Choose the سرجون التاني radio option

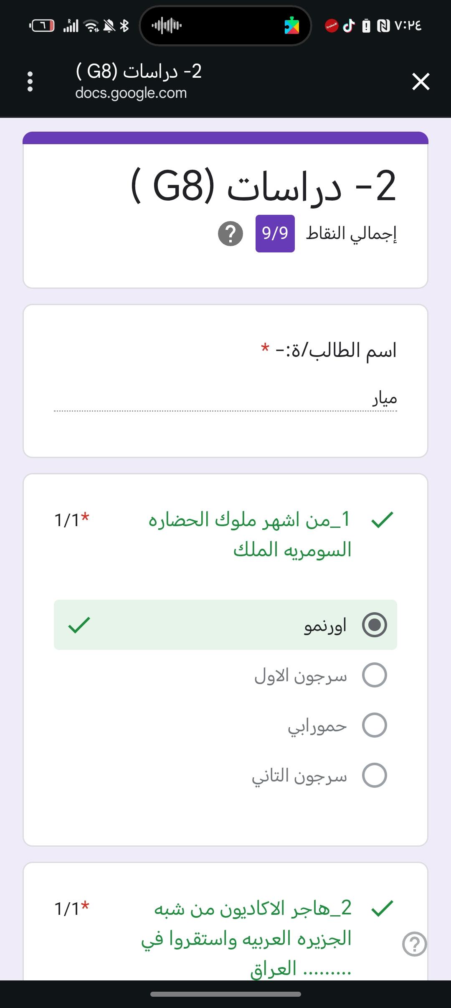(374, 775)
